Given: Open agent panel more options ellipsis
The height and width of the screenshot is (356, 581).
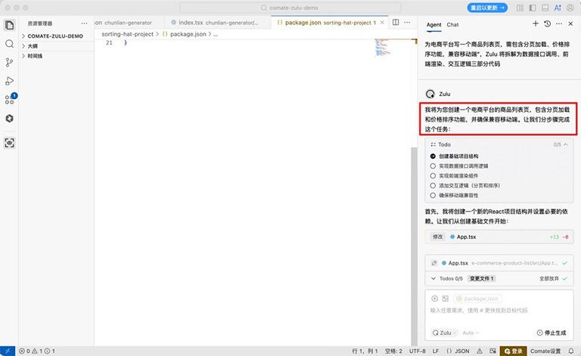Looking at the screenshot, I should click(x=559, y=23).
